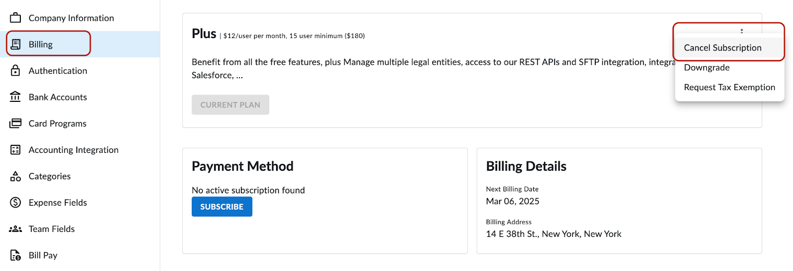This screenshot has height=271, width=793.
Task: Click the blue Subscribe button
Action: (222, 207)
